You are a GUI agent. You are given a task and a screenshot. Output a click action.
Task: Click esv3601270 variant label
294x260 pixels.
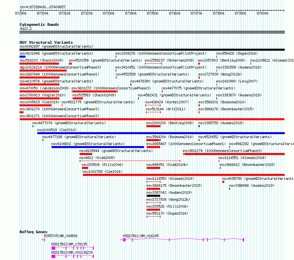[x=59, y=109]
